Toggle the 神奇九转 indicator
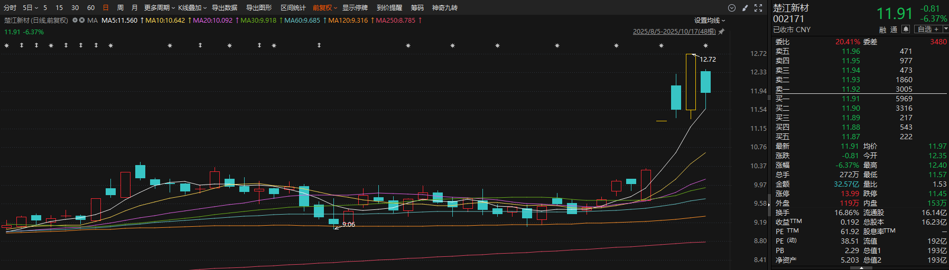Viewport: 949px width, 270px height. [x=445, y=8]
